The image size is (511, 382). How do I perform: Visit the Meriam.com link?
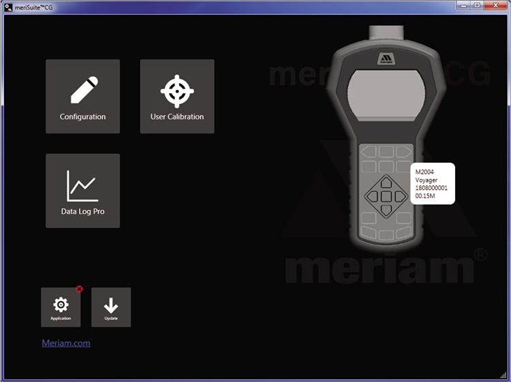click(66, 343)
